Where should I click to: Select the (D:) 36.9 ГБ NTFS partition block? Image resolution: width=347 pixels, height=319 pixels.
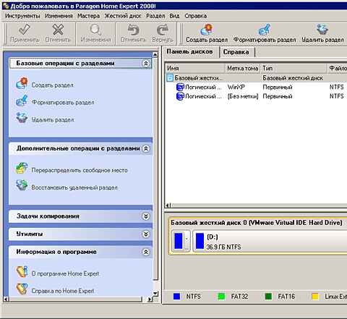pos(270,242)
